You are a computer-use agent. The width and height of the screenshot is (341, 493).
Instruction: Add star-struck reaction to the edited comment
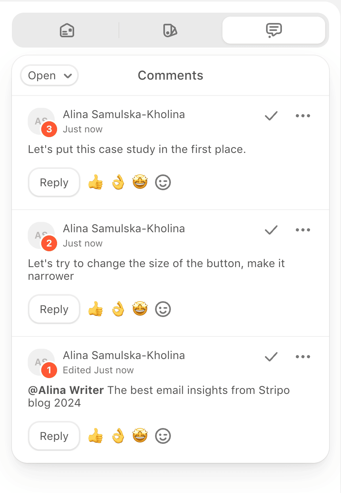pyautogui.click(x=140, y=436)
